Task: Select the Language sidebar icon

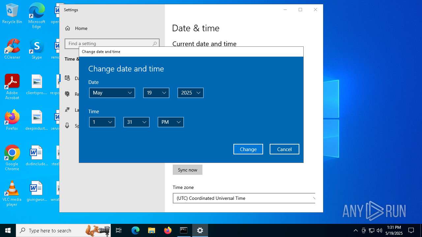Action: tap(67, 110)
